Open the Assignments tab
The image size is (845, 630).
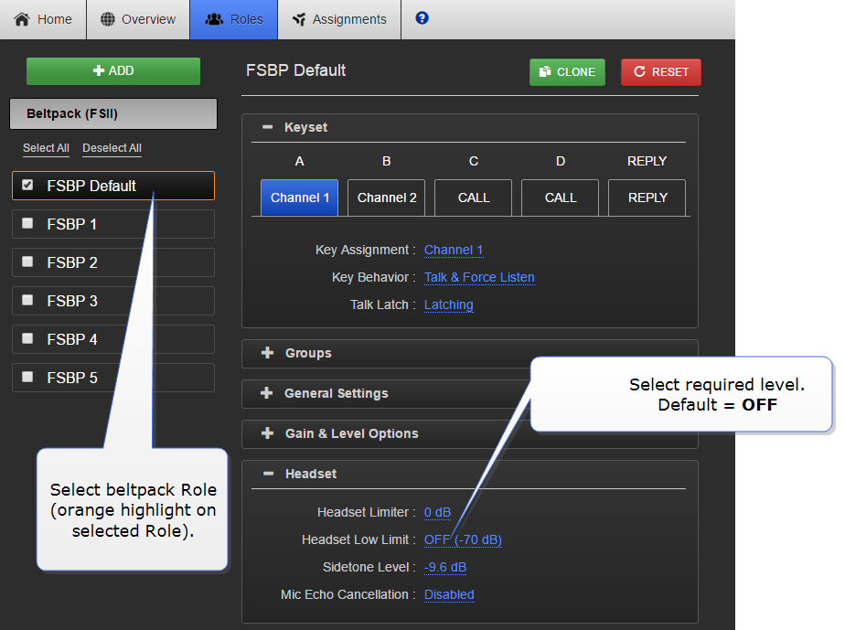339,19
